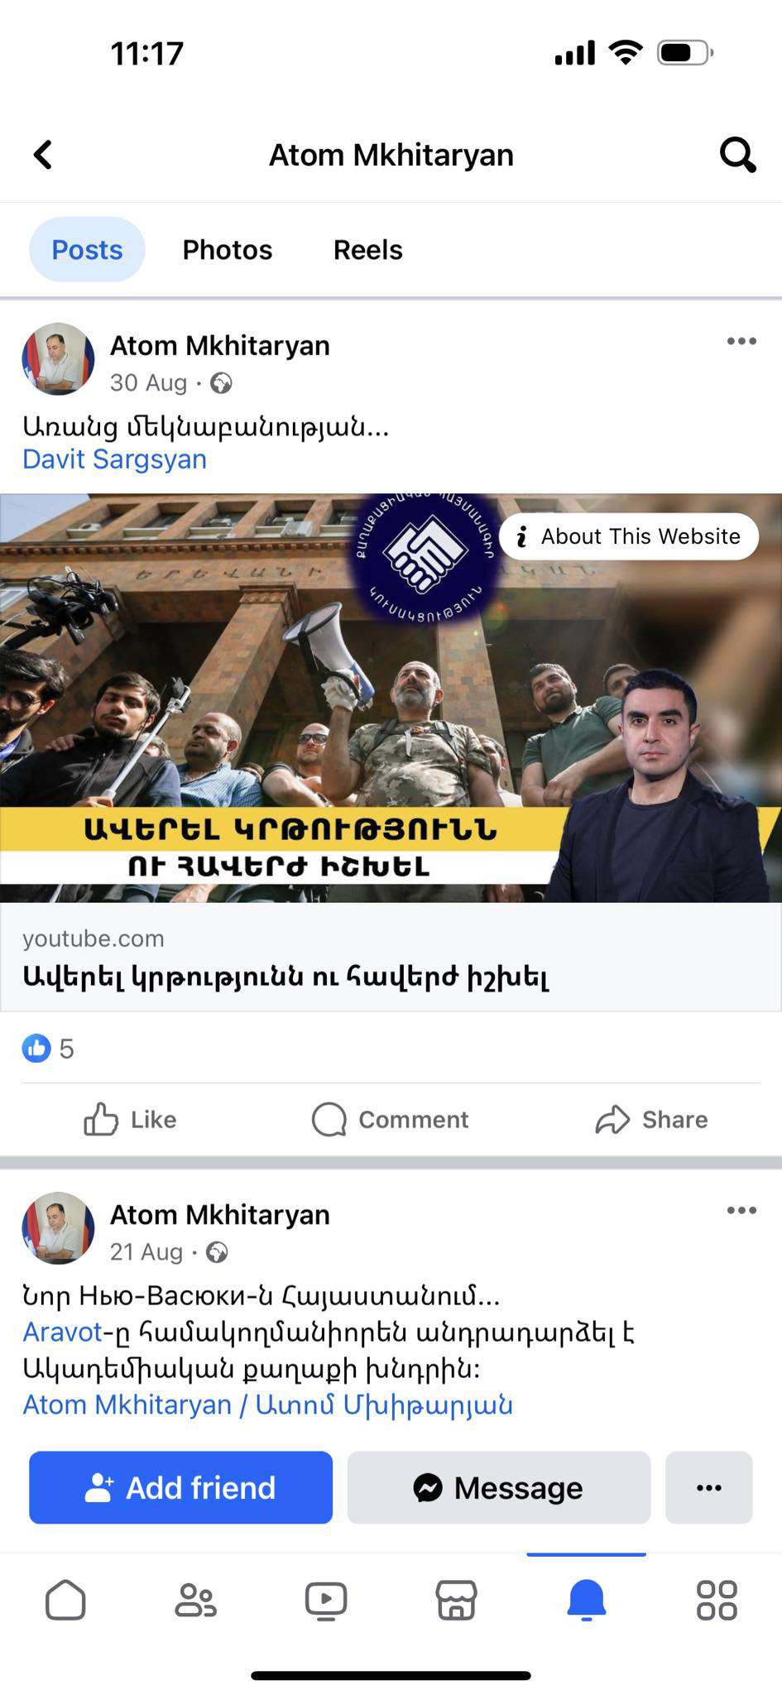The height and width of the screenshot is (1695, 782).
Task: Open more profile actions next to Message
Action: (709, 1487)
